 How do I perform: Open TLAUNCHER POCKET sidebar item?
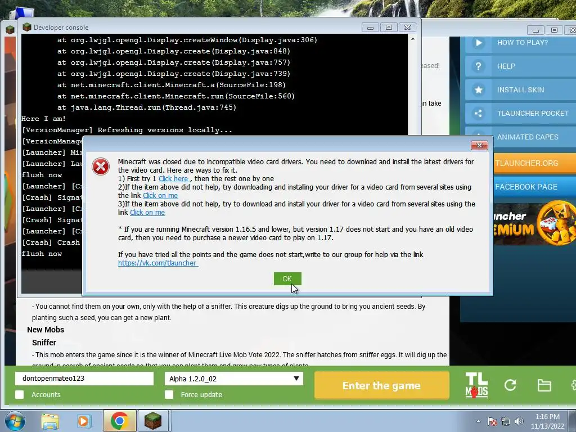pyautogui.click(x=520, y=113)
